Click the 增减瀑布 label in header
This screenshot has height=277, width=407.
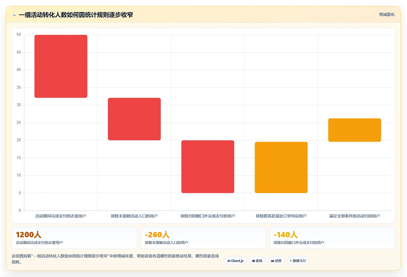[x=387, y=14]
